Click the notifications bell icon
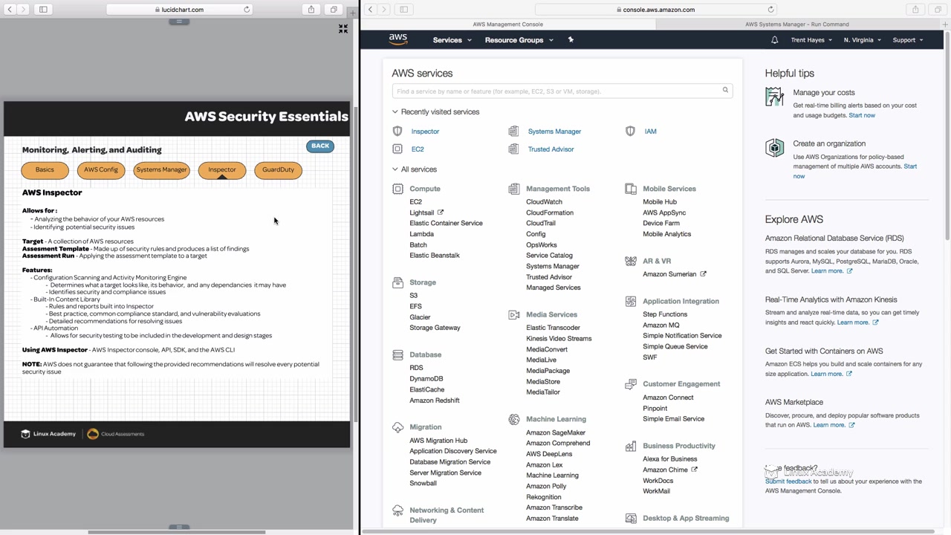Viewport: 951px width, 535px height. click(774, 40)
